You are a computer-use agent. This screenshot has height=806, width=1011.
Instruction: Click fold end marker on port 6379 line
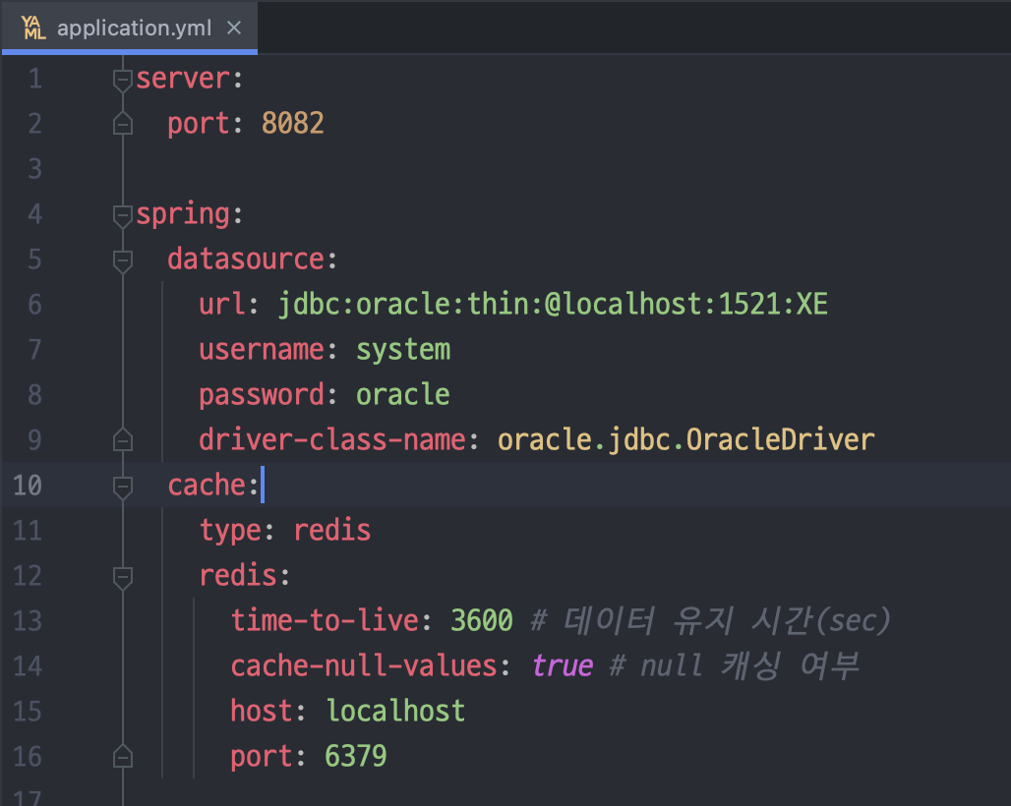(x=123, y=756)
